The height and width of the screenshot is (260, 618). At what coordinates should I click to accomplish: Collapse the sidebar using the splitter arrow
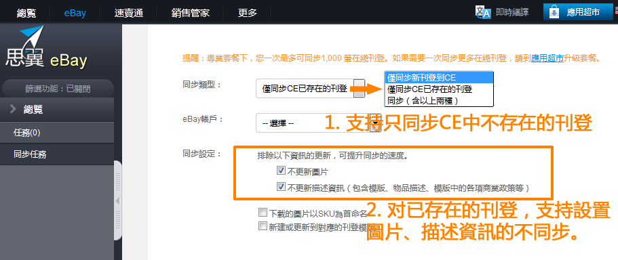click(x=117, y=201)
